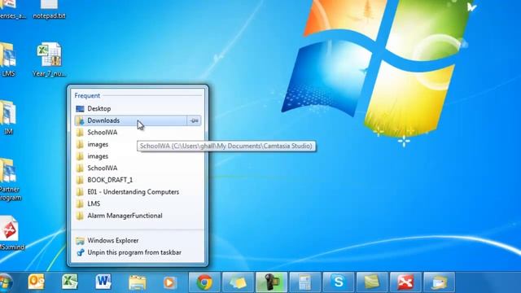Pin Downloads to the jump list
This screenshot has width=521, height=293.
click(x=194, y=120)
